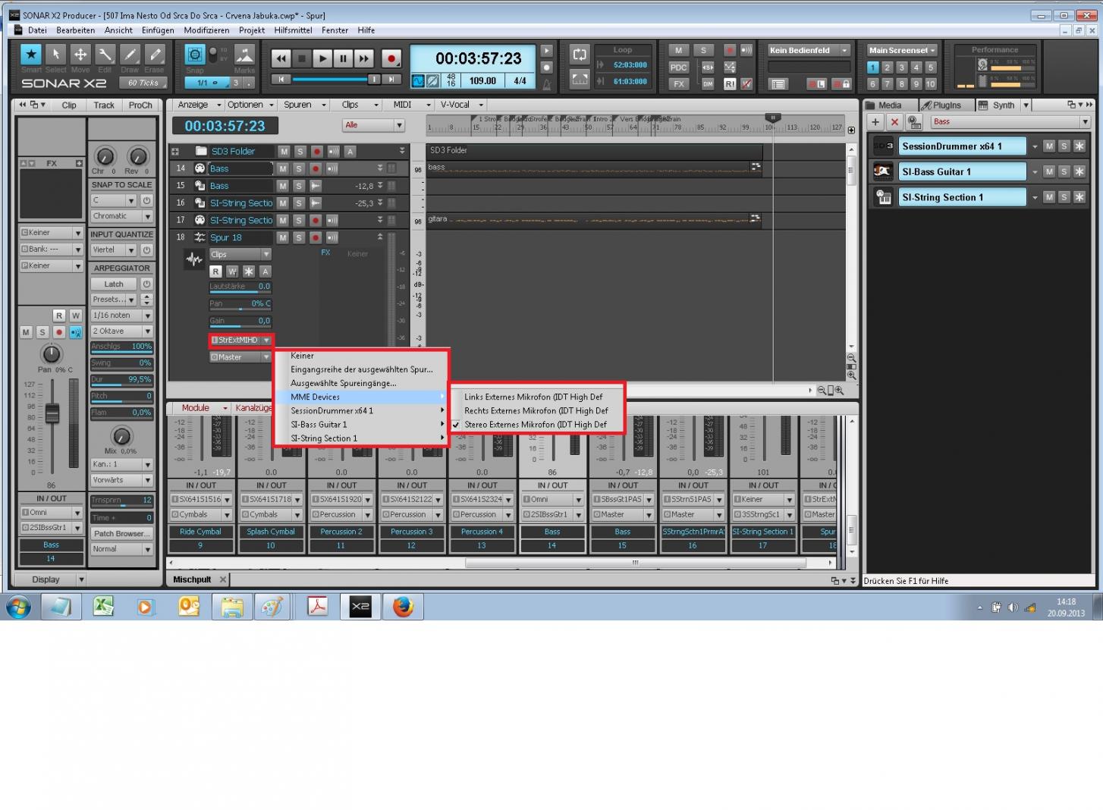Image resolution: width=1103 pixels, height=810 pixels.
Task: Toggle the Snap to grid button
Action: 195,55
